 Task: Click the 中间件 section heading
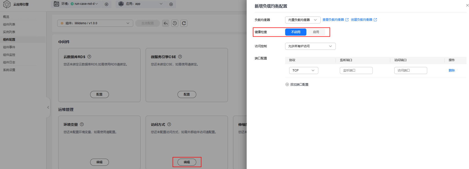64,42
